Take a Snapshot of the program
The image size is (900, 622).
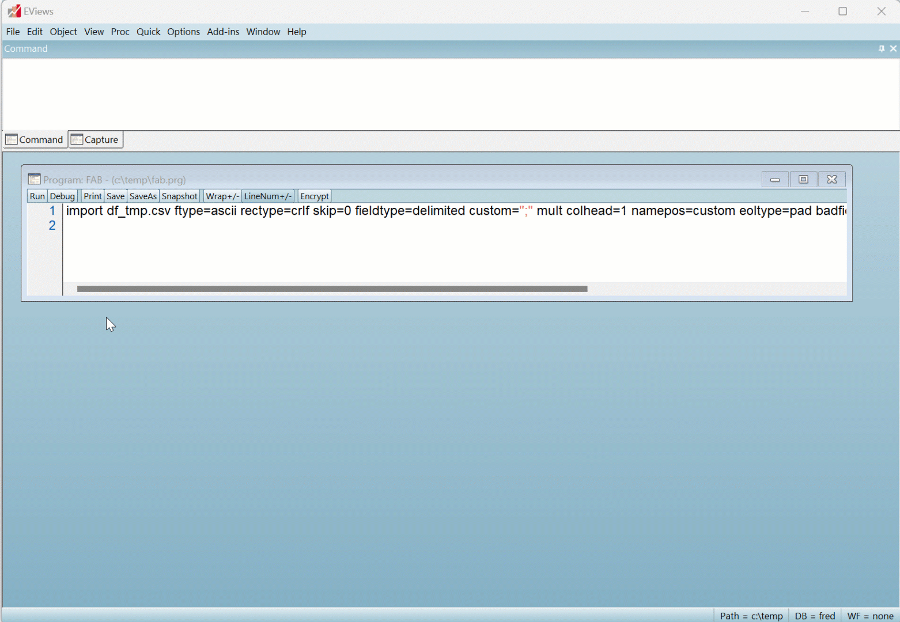pos(179,196)
